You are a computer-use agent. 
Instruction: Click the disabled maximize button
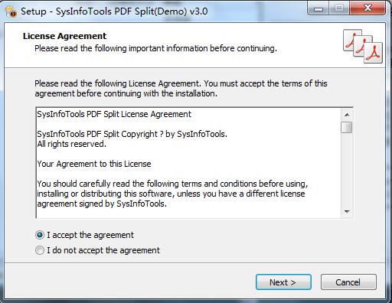339,9
